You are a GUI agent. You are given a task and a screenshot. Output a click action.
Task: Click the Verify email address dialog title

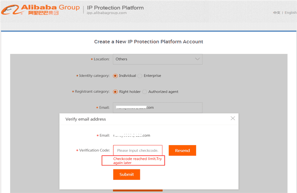click(85, 119)
